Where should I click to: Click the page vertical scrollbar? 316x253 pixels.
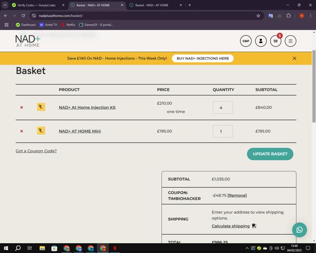pos(314,86)
